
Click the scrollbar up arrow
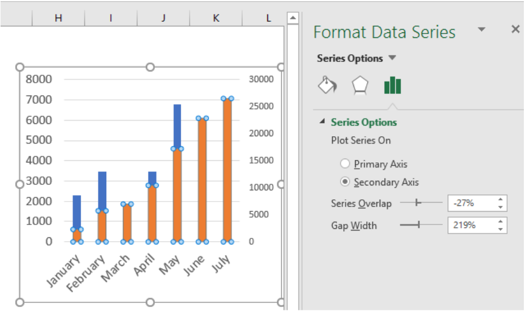[292, 18]
